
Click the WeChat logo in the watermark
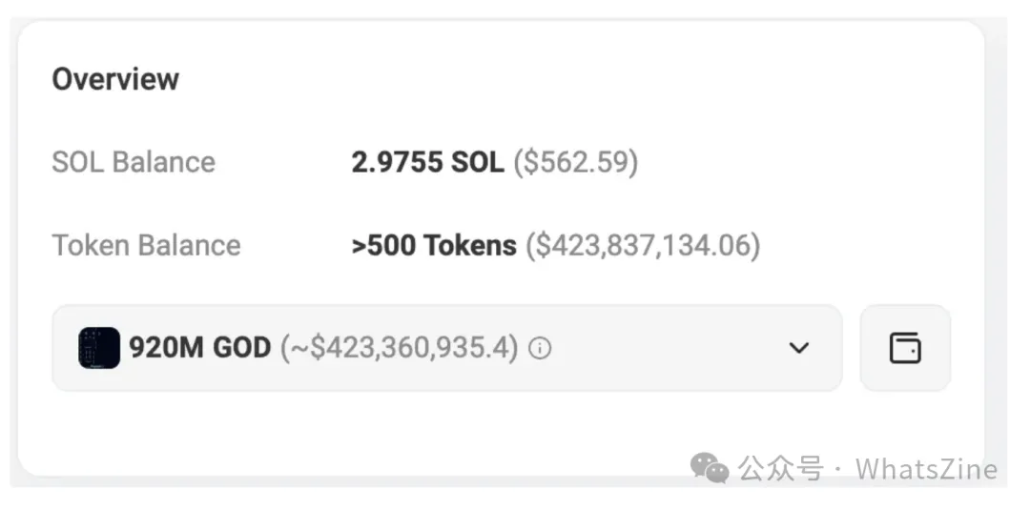click(710, 468)
